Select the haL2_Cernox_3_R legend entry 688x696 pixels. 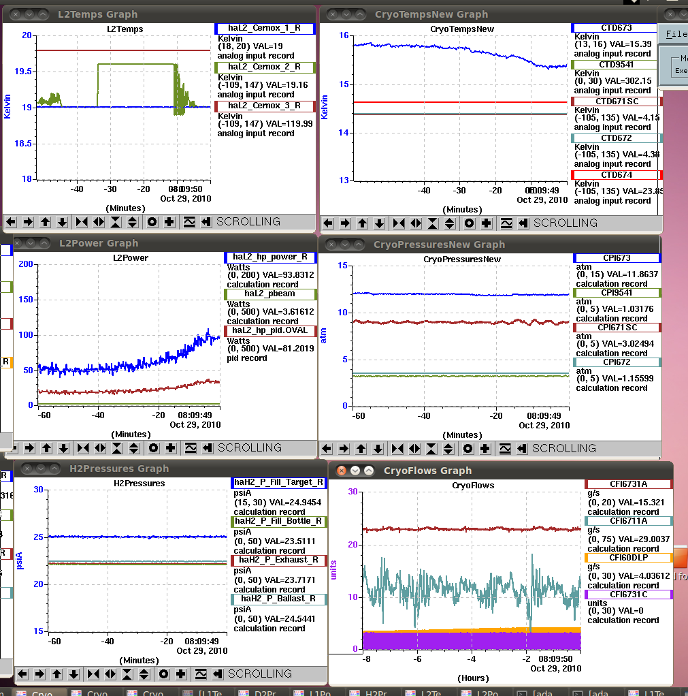(x=265, y=106)
